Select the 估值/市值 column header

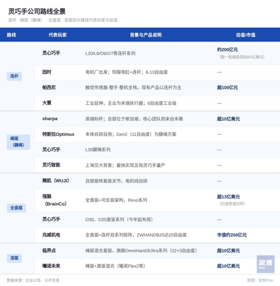245,35
